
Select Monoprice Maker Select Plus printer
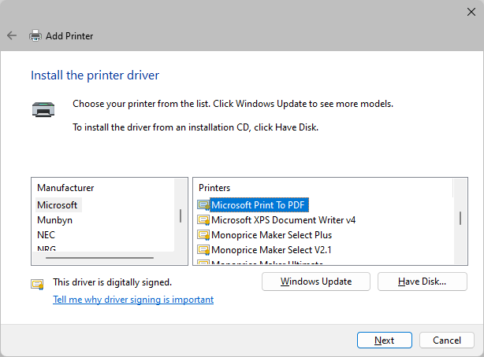[x=271, y=235]
